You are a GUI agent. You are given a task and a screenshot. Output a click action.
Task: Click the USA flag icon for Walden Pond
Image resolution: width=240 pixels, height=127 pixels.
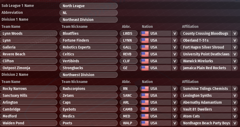(145, 123)
